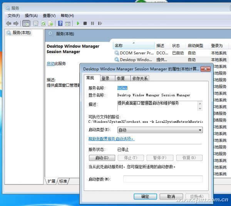Viewport: 231px width, 206px height.
Task: Sort by the 名称 column header
Action: coord(134,45)
